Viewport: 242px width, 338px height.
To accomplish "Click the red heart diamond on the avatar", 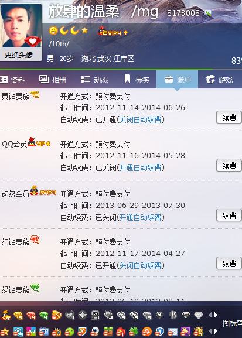I will click(33, 42).
